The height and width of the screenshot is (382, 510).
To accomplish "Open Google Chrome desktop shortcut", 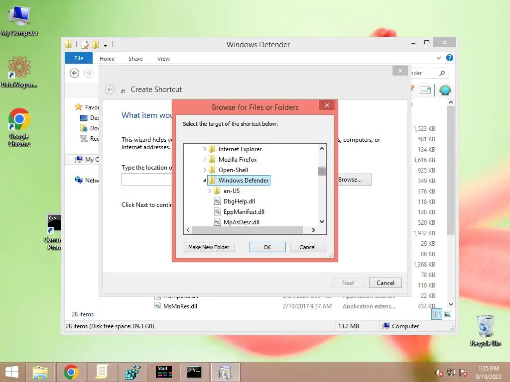I will [x=19, y=127].
